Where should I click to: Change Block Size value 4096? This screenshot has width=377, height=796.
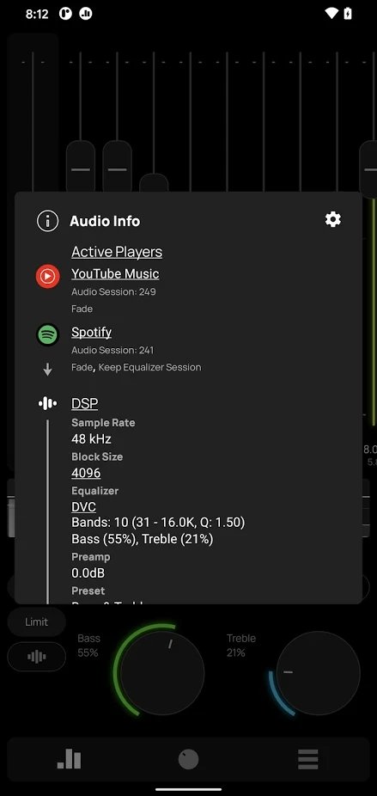click(86, 473)
